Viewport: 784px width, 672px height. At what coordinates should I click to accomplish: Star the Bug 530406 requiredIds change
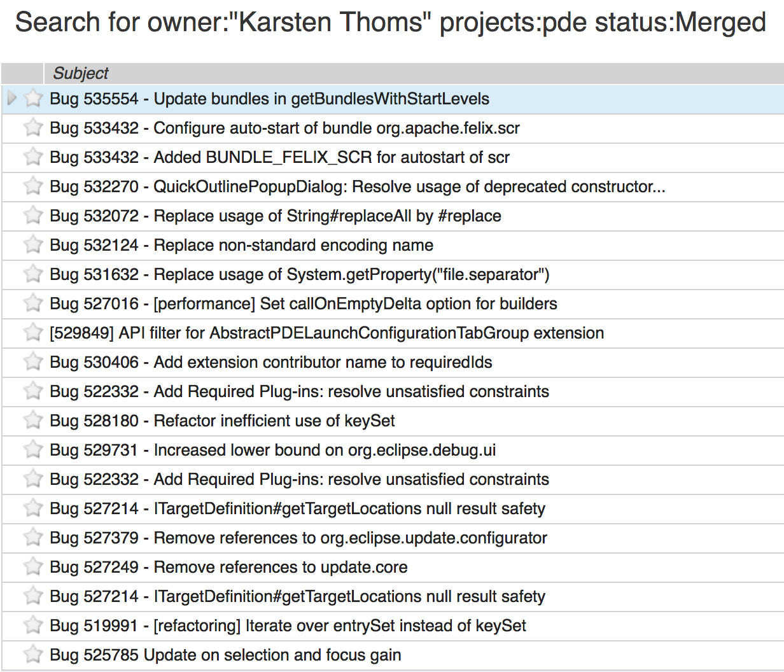coord(33,362)
